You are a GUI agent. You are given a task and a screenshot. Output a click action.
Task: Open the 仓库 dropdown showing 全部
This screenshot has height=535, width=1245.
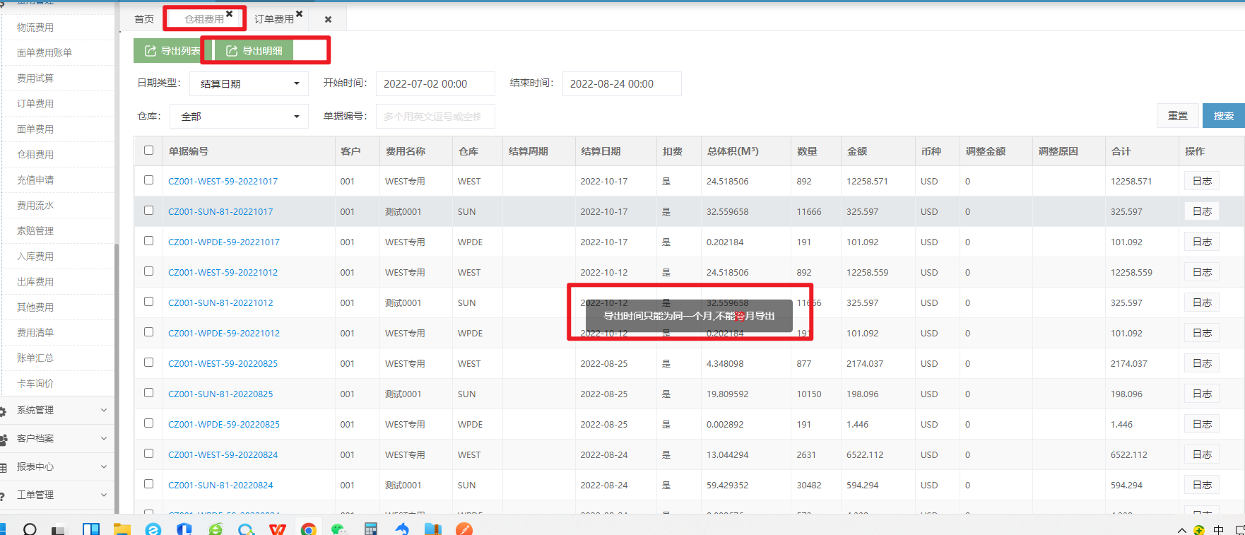pos(239,117)
